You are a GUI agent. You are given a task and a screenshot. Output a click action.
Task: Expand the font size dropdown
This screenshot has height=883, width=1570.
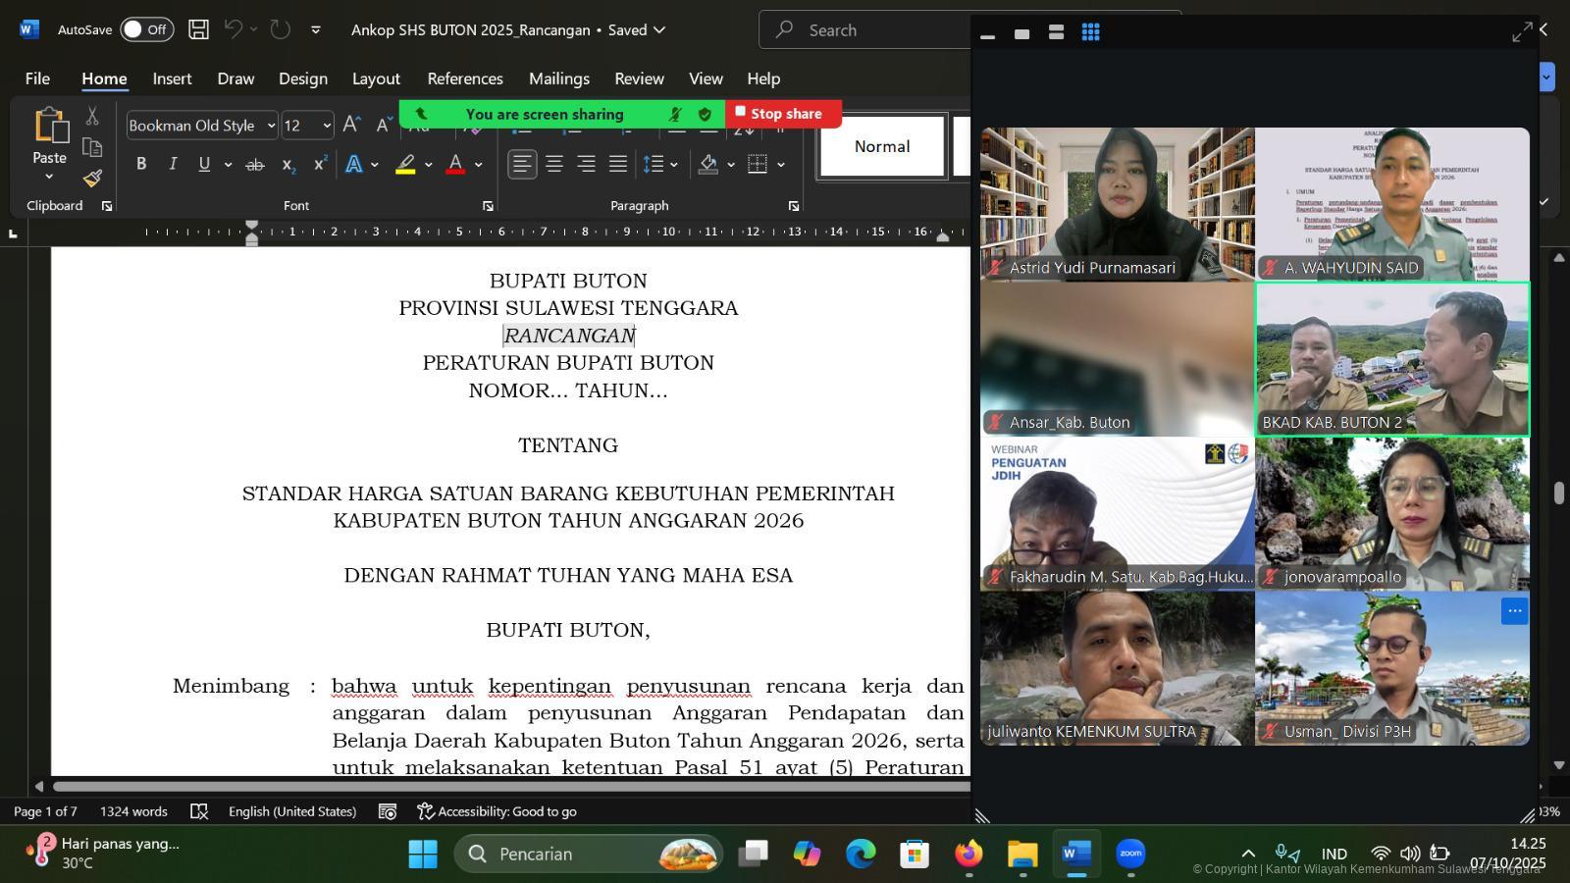327,126
